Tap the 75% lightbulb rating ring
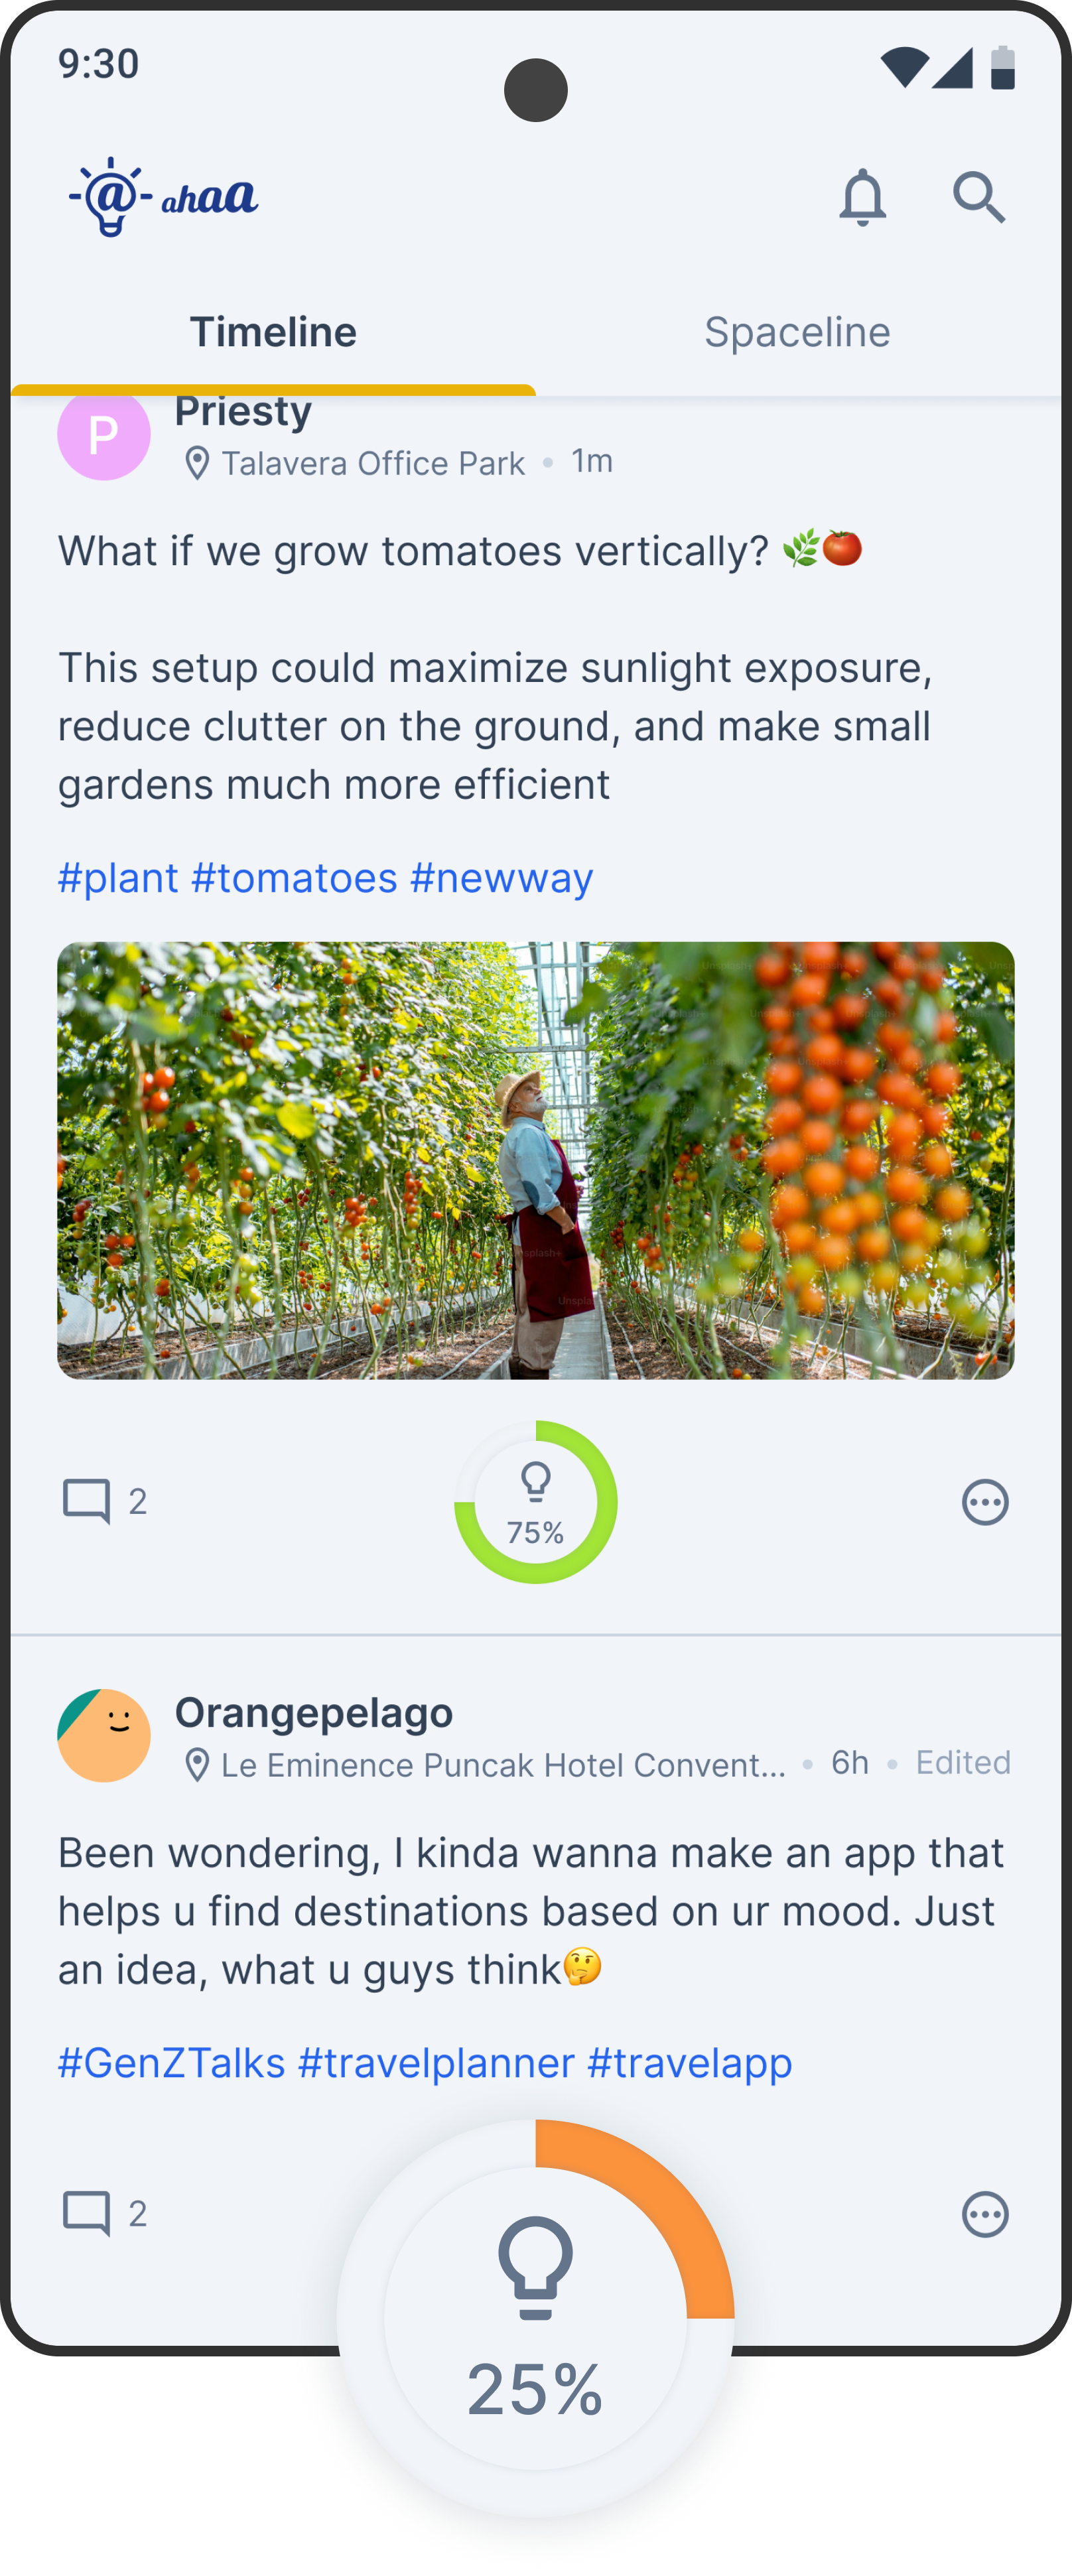The image size is (1072, 2576). pos(536,1502)
